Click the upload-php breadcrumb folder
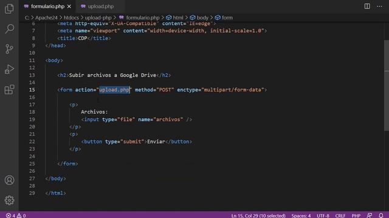Image resolution: width=389 pixels, height=218 pixels. click(98, 18)
